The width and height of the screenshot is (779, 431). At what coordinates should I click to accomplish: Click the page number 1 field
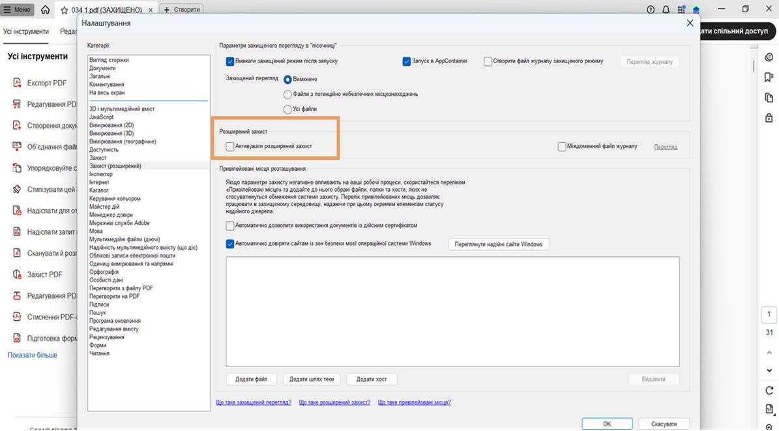tap(769, 315)
